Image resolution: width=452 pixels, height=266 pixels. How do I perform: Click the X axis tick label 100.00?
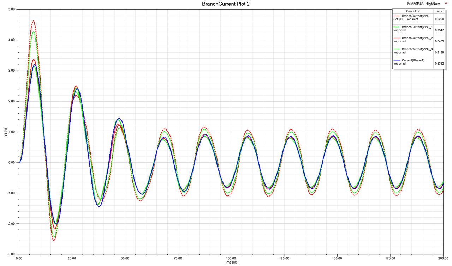pos(231,258)
